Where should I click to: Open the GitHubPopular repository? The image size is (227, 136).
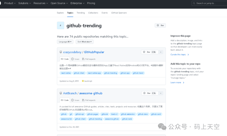(94, 52)
